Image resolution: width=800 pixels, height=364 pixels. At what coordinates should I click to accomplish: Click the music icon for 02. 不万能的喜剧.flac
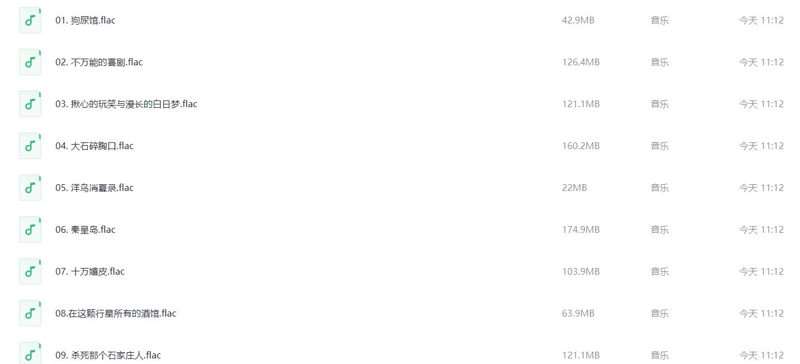[30, 62]
